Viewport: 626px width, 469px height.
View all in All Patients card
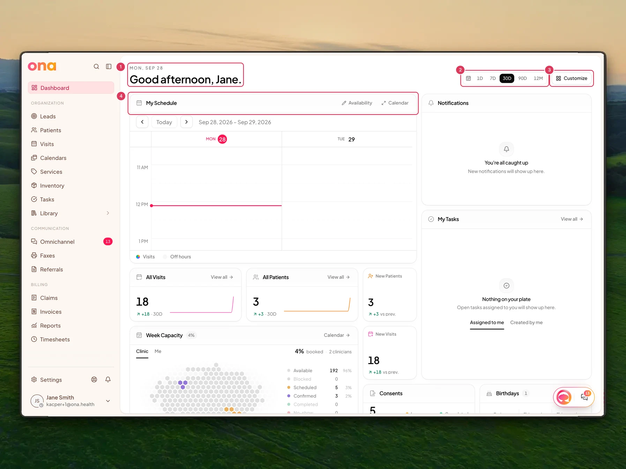click(x=338, y=277)
